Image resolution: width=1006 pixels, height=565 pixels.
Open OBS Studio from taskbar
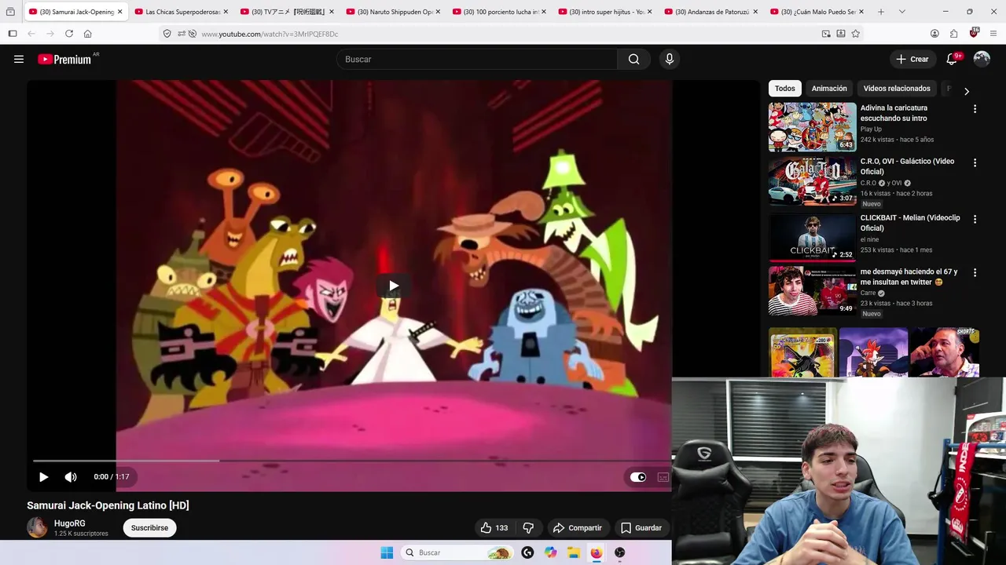(620, 552)
